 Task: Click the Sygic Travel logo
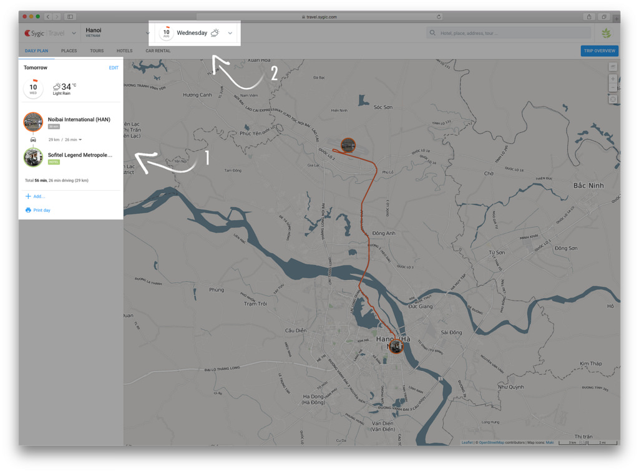44,33
